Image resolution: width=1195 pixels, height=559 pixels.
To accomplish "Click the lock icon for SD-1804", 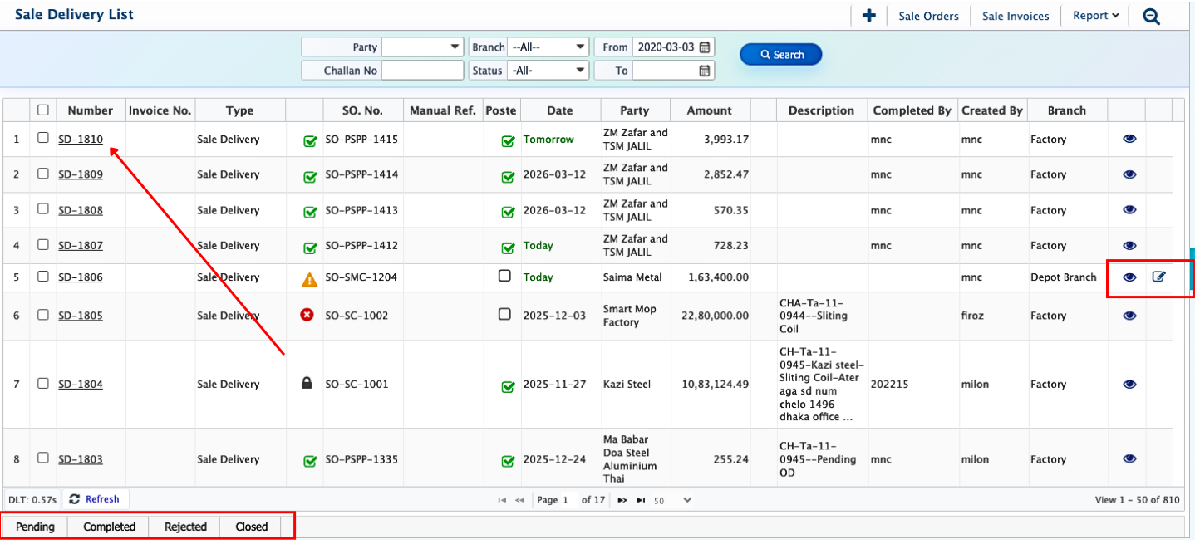I will [307, 384].
